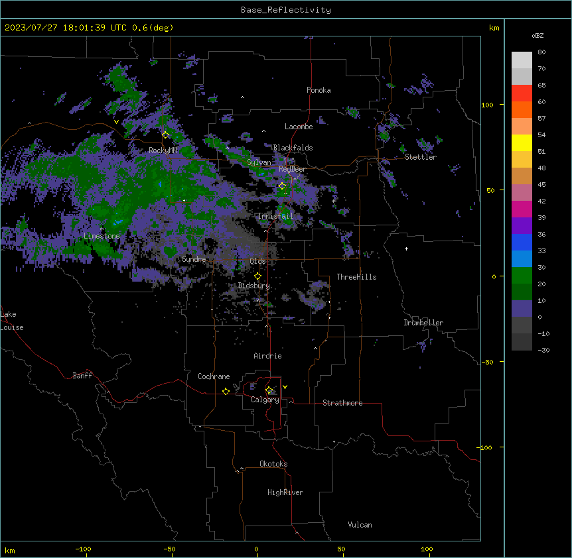Click the Limestone label

pos(102,236)
